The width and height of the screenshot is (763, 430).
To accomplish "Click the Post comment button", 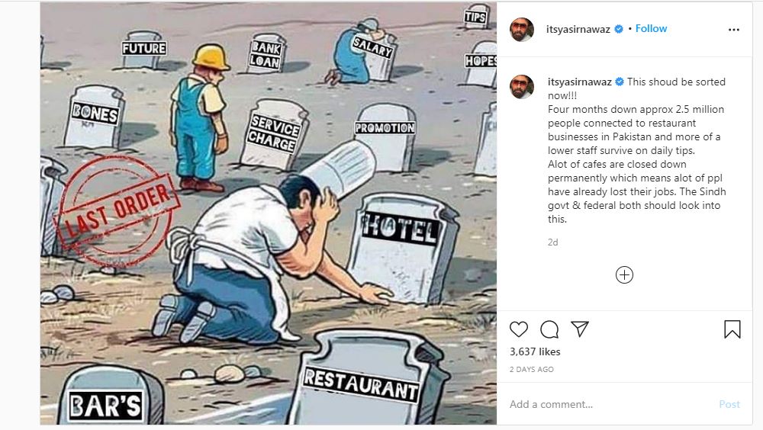I will click(x=729, y=404).
